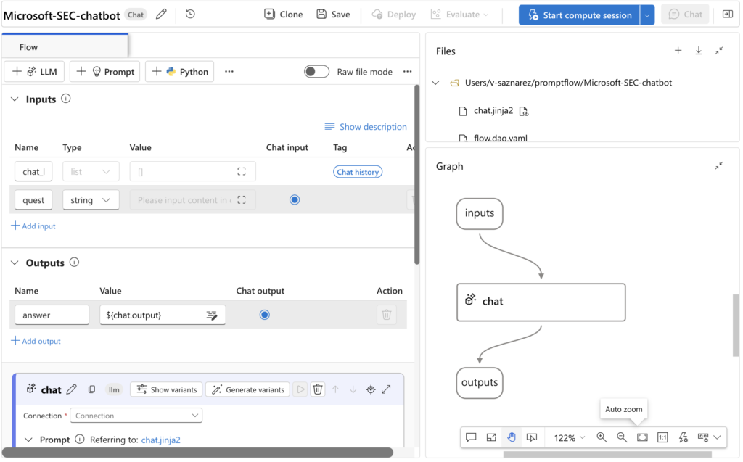Open the string type dropdown for quest
This screenshot has width=743, height=462.
point(91,199)
